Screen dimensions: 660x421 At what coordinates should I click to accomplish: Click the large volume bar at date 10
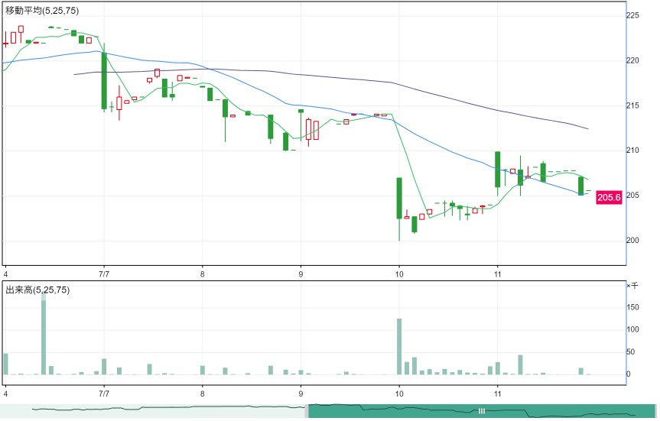[x=399, y=347]
